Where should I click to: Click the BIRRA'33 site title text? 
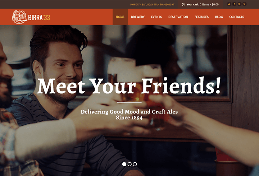pos(39,18)
